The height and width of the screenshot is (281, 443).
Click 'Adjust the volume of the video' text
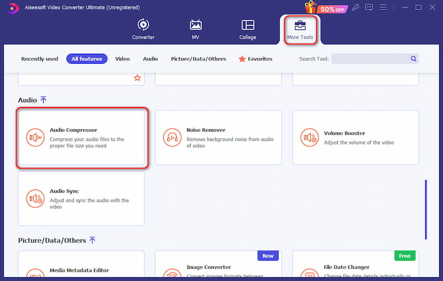(x=359, y=142)
